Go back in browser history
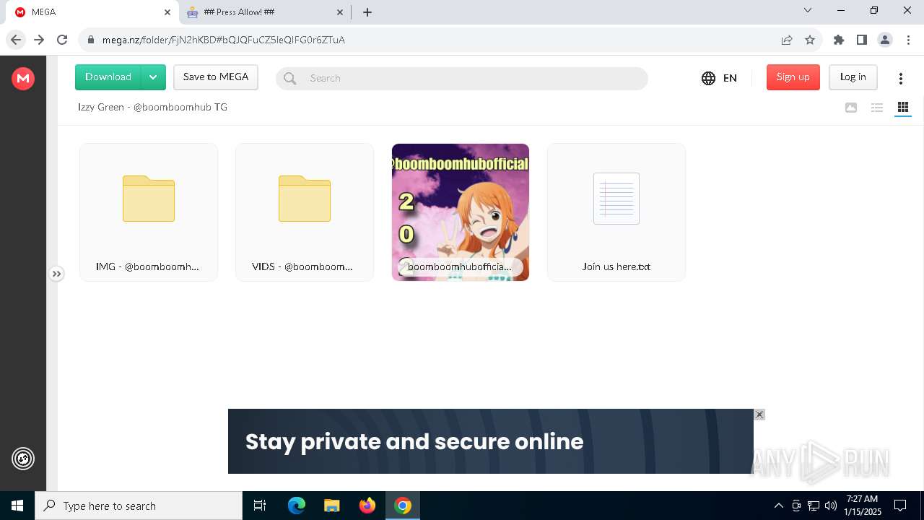Screen dimensions: 924x520 [16, 40]
